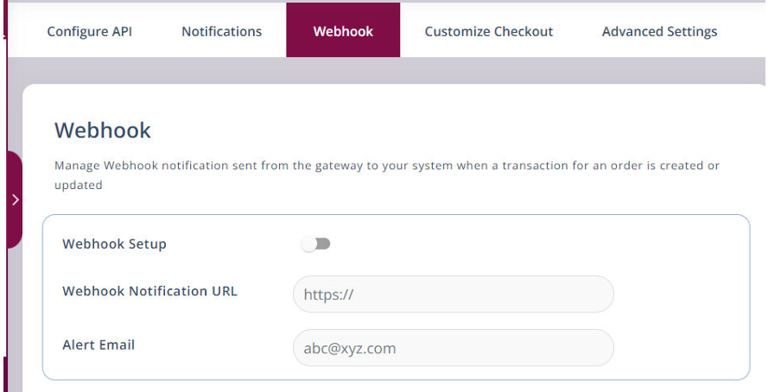Click the "Webhook" page heading
The width and height of the screenshot is (768, 392).
click(103, 130)
